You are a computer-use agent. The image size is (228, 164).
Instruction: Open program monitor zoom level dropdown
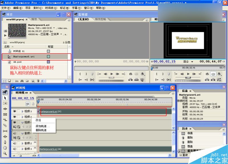(x=192, y=62)
